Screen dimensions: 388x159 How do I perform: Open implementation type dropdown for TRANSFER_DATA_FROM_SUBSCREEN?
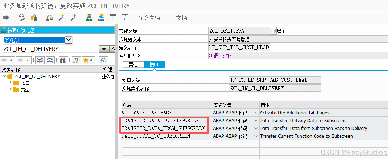(x=256, y=128)
